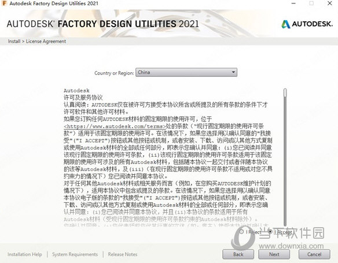Select the I Reject radio button
This screenshot has height=263, width=338.
(242, 232)
